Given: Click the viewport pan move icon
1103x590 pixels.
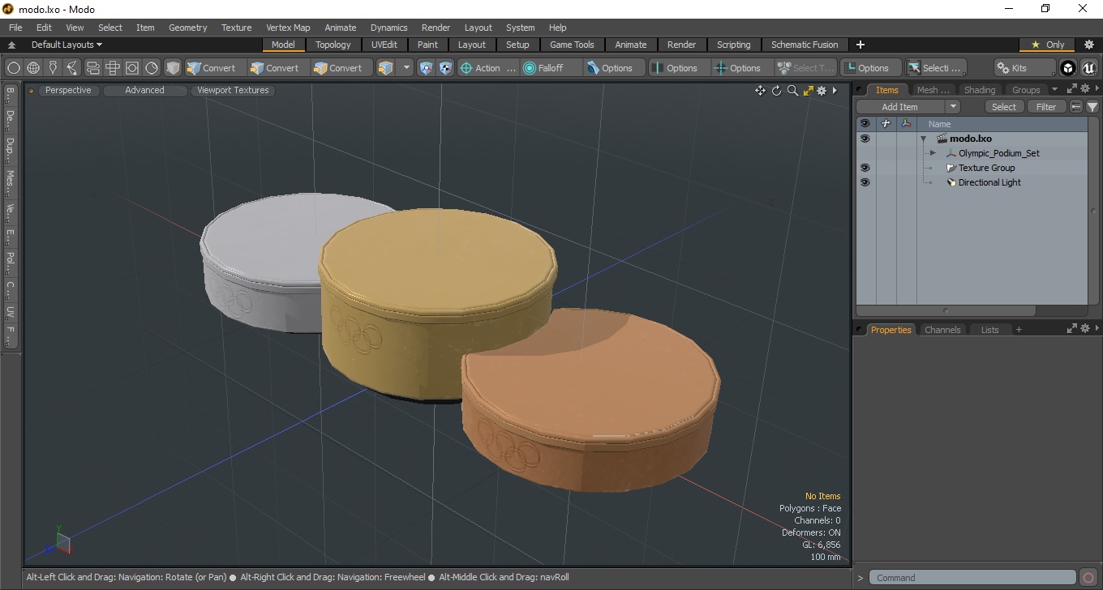Looking at the screenshot, I should (760, 91).
